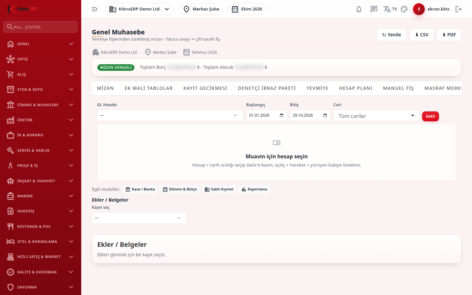This screenshot has width=472, height=295.
Task: Open the Marine ship icon
Action: point(10,196)
